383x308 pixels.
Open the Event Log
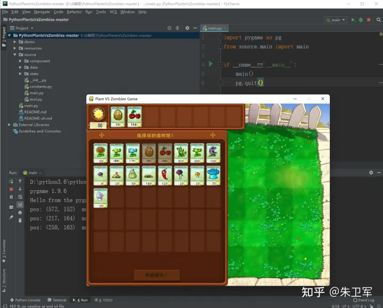[364, 300]
